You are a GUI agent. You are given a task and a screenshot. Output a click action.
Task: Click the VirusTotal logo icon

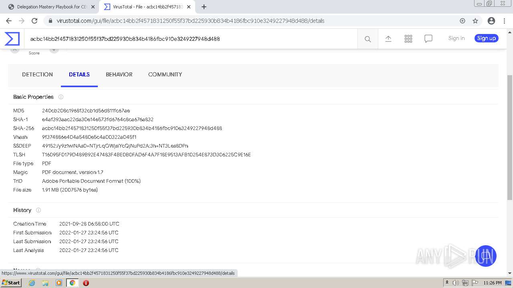(x=12, y=39)
